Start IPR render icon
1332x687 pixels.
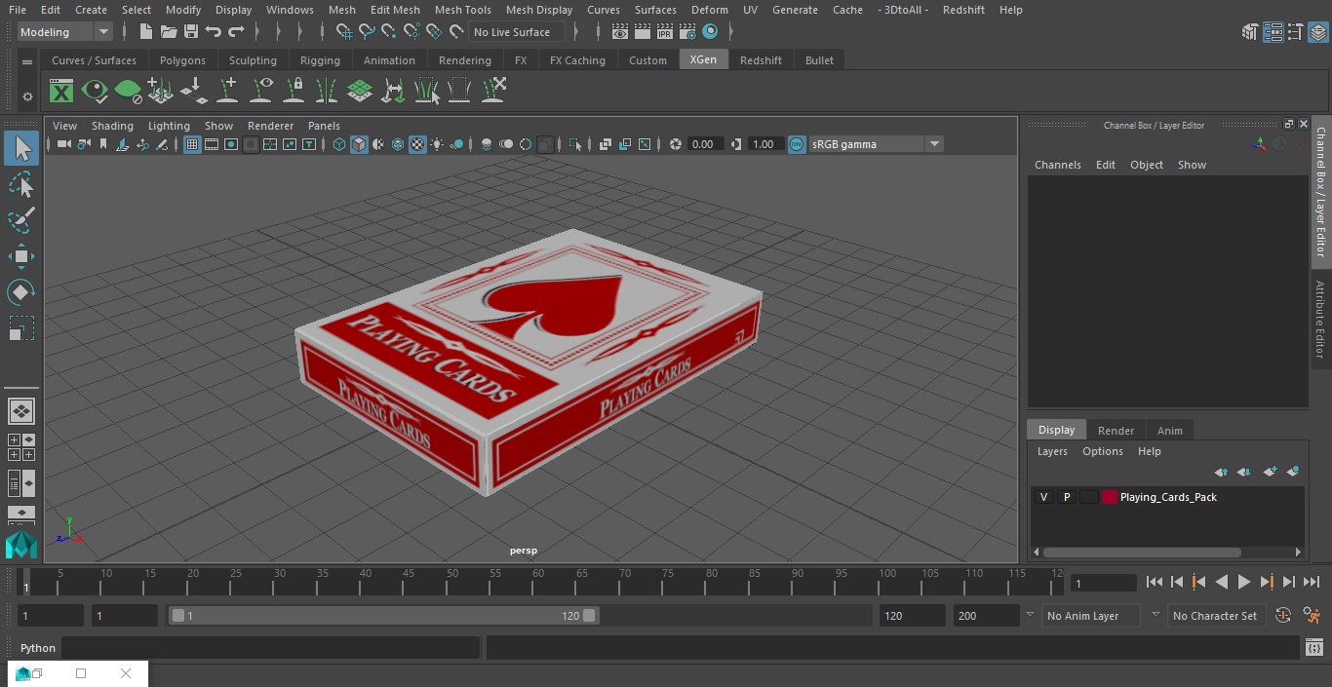point(665,32)
